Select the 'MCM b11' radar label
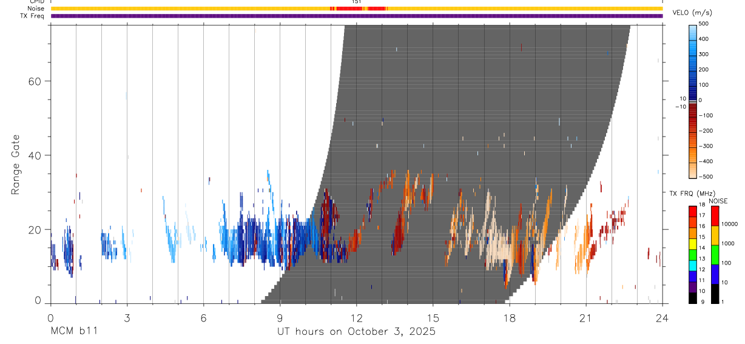The height and width of the screenshot is (344, 745). click(73, 331)
